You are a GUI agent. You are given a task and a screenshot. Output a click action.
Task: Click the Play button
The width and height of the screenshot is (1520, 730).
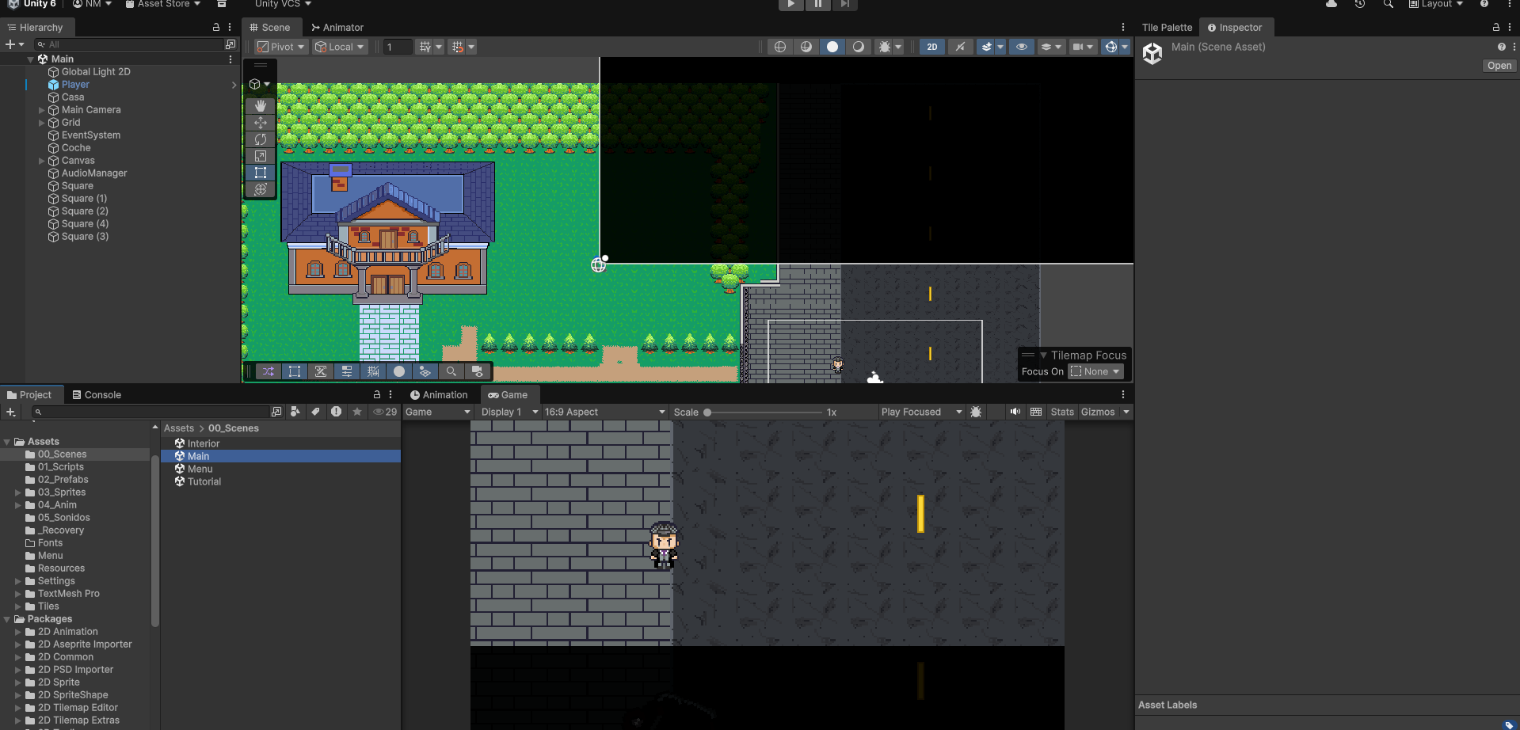point(791,4)
